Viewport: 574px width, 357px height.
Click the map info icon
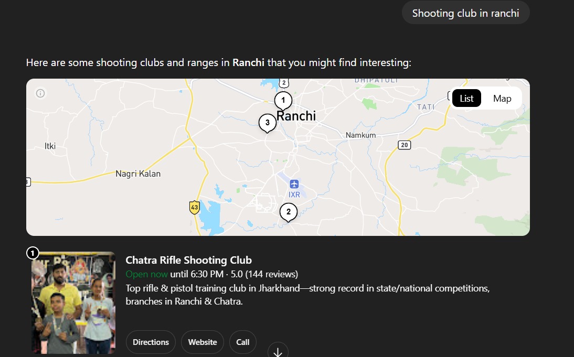pyautogui.click(x=40, y=93)
